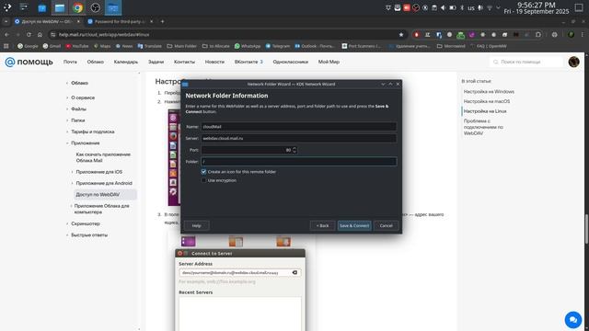Collapse the Приложения sidebar section
Screen dimensions: 589x331
point(86,143)
